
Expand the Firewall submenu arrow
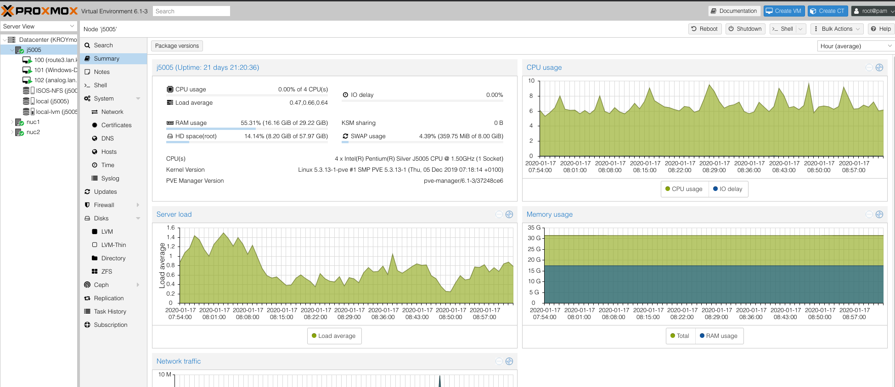[x=138, y=205]
